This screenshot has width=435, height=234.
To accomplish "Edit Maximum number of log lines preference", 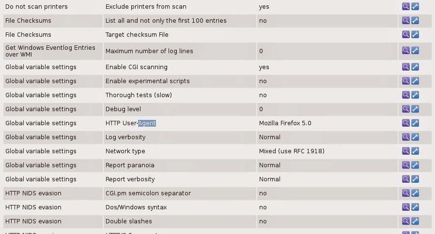I will click(x=415, y=51).
